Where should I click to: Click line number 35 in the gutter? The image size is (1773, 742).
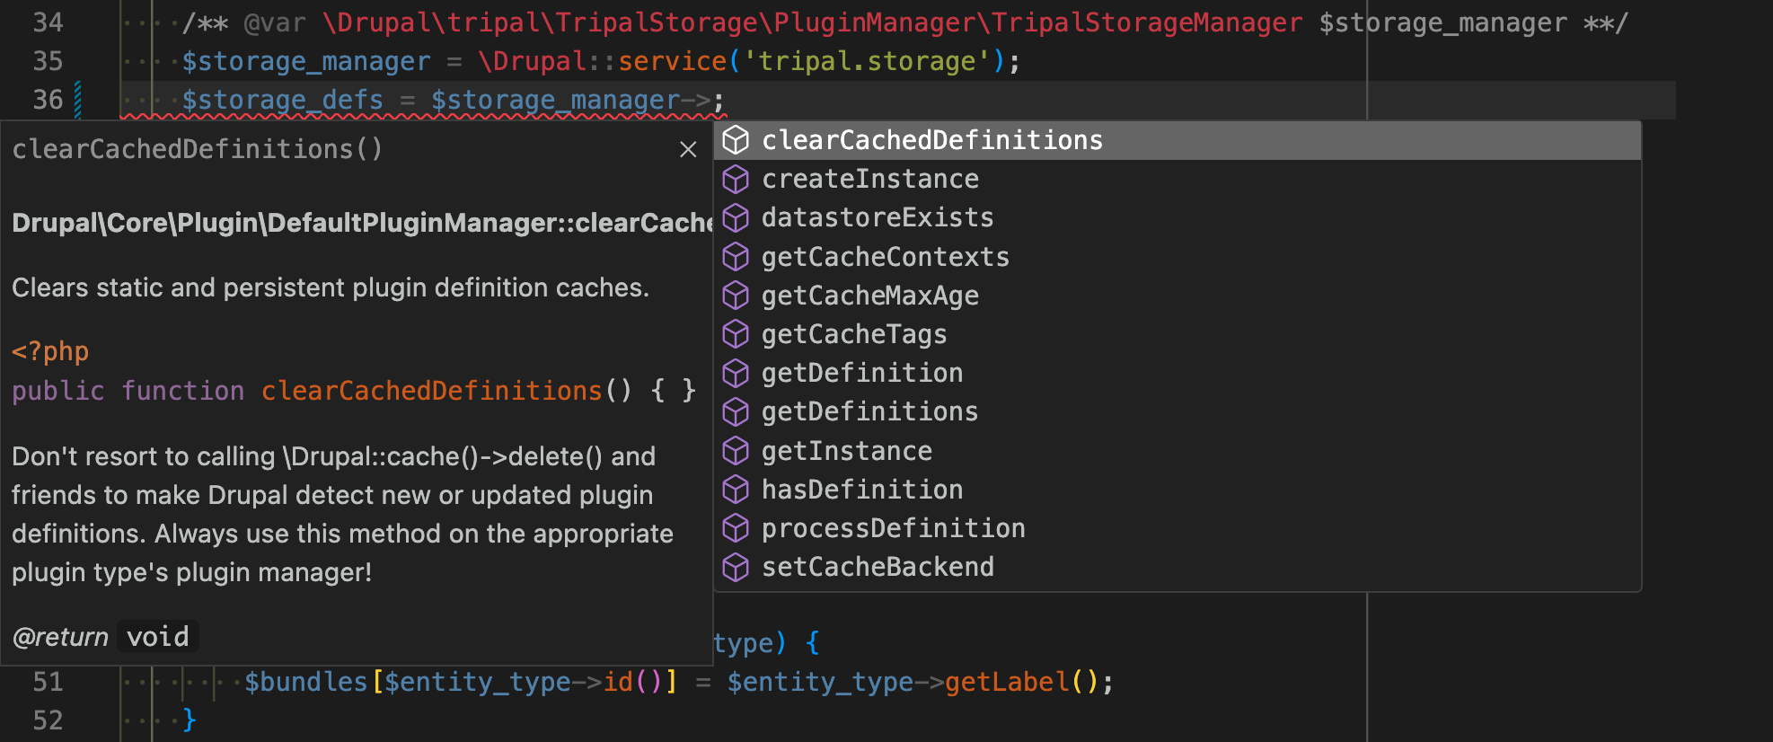[x=48, y=61]
